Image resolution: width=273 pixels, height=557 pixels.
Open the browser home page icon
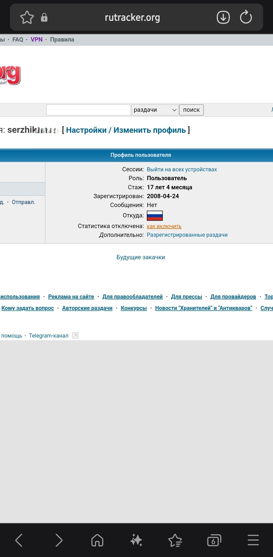[x=97, y=540]
